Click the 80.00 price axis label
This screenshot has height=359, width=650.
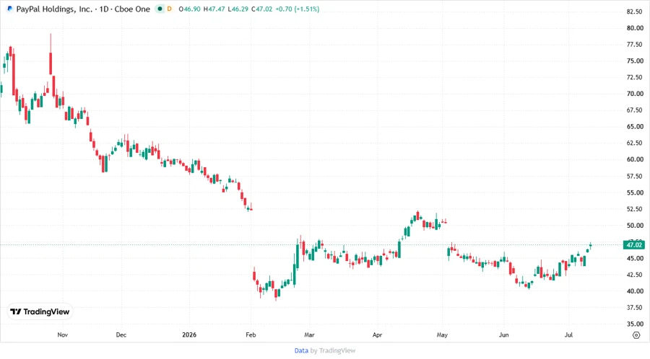click(635, 28)
